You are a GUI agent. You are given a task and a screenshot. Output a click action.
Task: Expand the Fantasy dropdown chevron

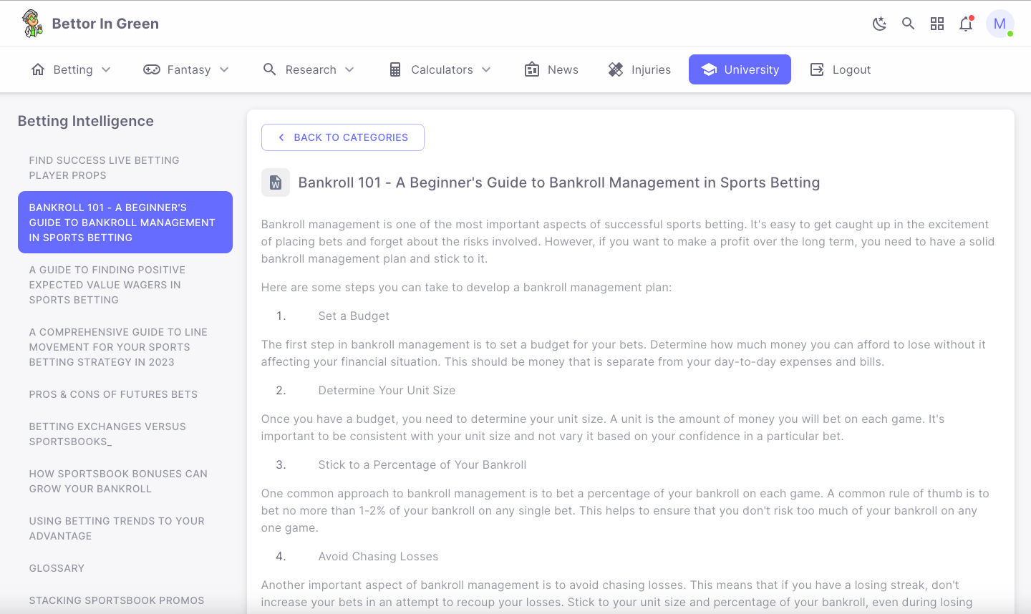pos(224,69)
